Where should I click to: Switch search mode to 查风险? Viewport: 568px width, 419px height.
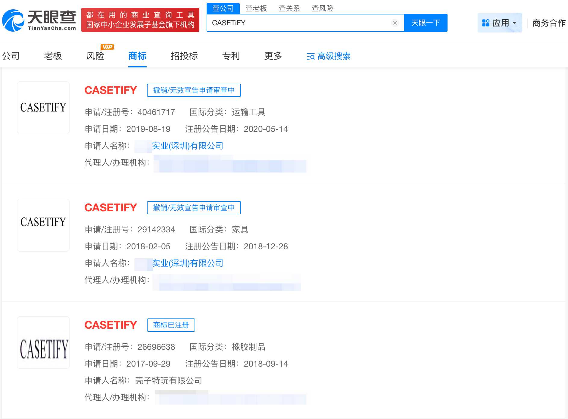click(x=322, y=8)
